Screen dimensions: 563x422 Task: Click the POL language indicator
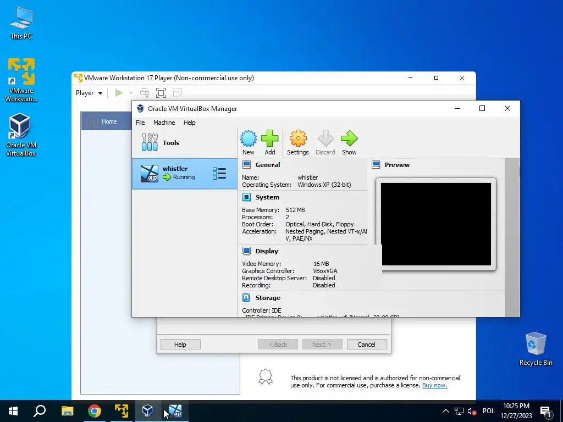click(489, 411)
